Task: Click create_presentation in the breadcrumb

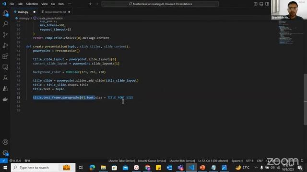Action: pyautogui.click(x=50, y=18)
